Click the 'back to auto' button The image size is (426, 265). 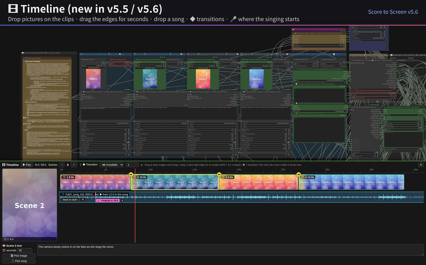pos(70,200)
